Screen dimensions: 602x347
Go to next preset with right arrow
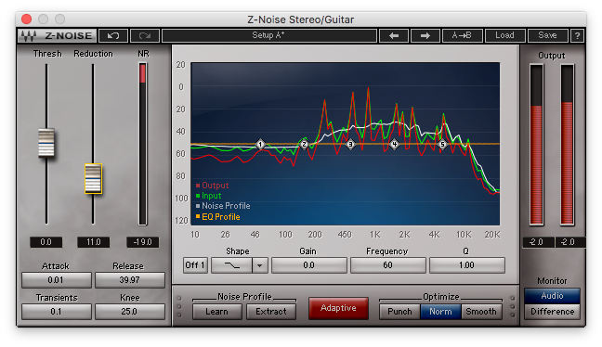pyautogui.click(x=425, y=35)
